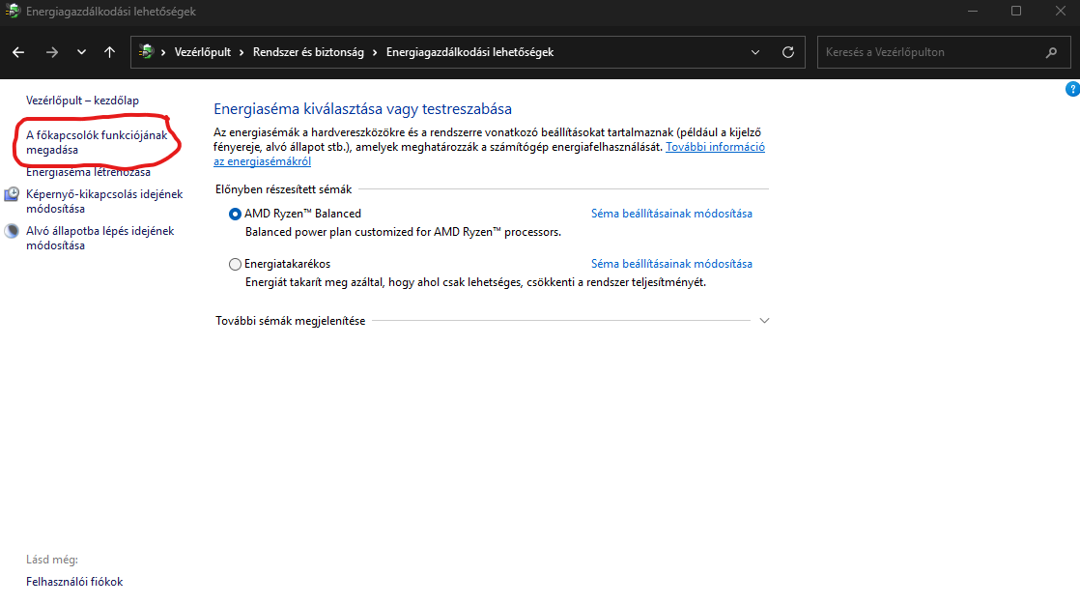The image size is (1080, 605).
Task: Open the address bar history dropdown
Action: 755,52
